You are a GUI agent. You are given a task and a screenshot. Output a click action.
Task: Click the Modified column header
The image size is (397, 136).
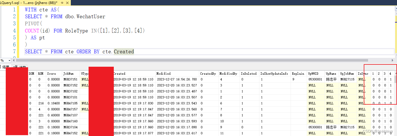[x=177, y=74]
